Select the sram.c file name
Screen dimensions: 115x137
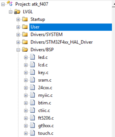pos(45,80)
